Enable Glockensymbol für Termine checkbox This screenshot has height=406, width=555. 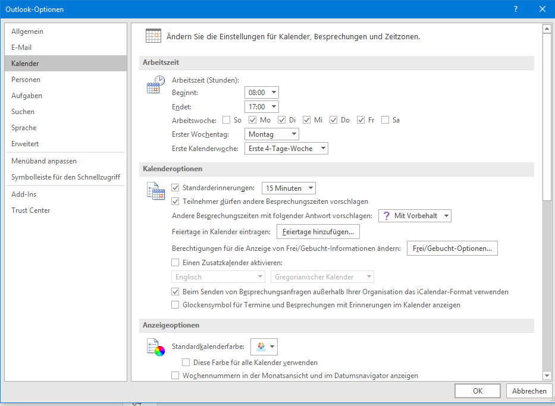pyautogui.click(x=175, y=304)
